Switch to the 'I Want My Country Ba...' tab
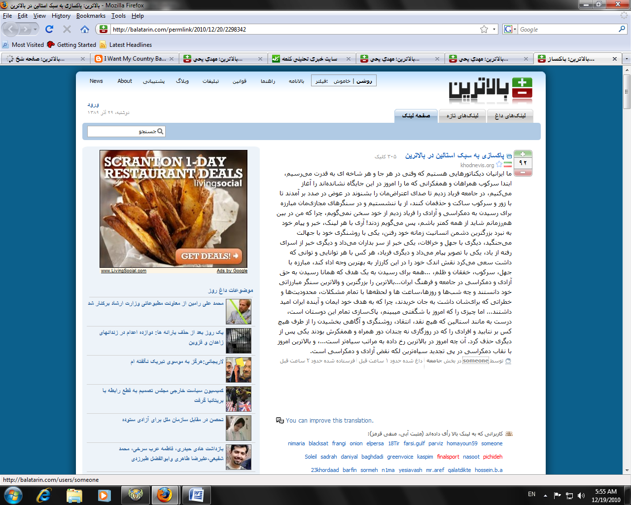 (134, 59)
